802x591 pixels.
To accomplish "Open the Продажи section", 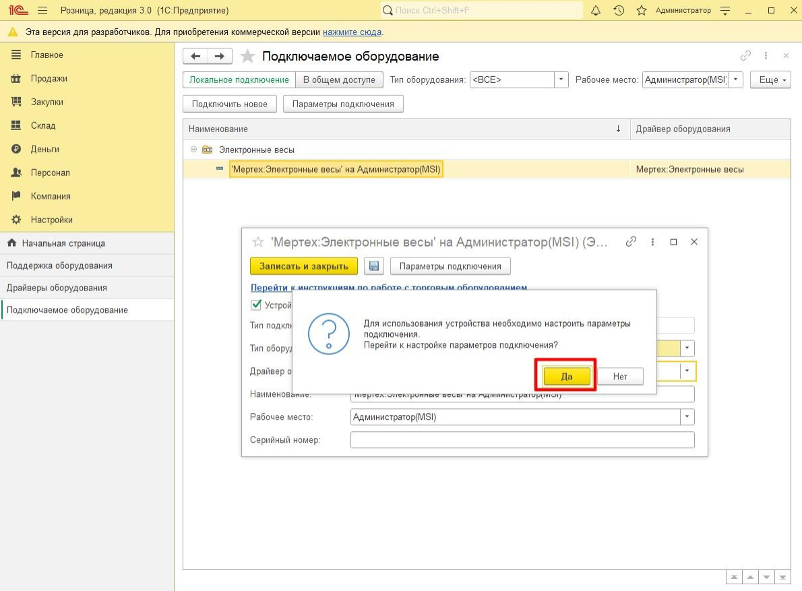I will pyautogui.click(x=49, y=78).
